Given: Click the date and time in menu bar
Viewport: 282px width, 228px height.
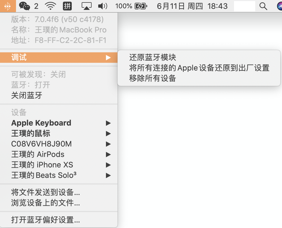Looking at the screenshot, I should (192, 6).
